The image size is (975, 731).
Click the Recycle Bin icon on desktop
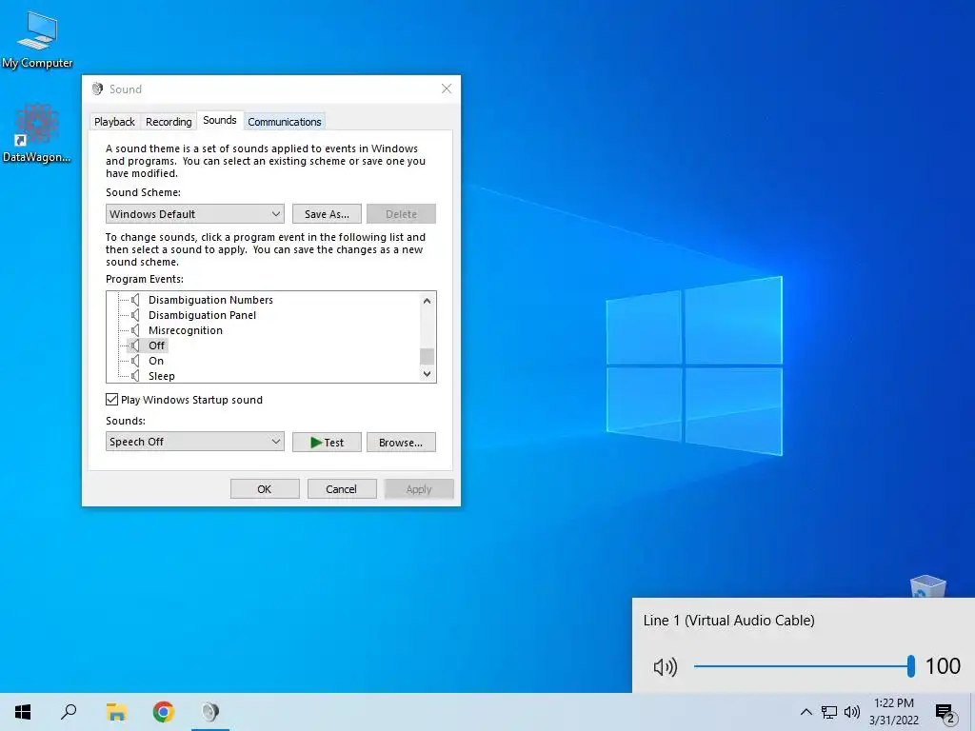coord(927,586)
